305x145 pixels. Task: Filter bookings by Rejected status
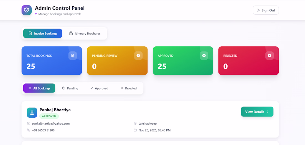[128, 88]
